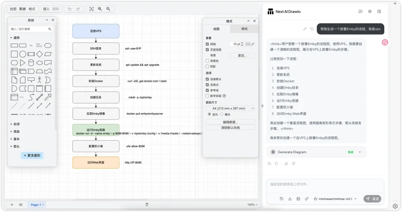Expand the 高级 shape category
Screen dimensions: 402x212
click(11, 132)
